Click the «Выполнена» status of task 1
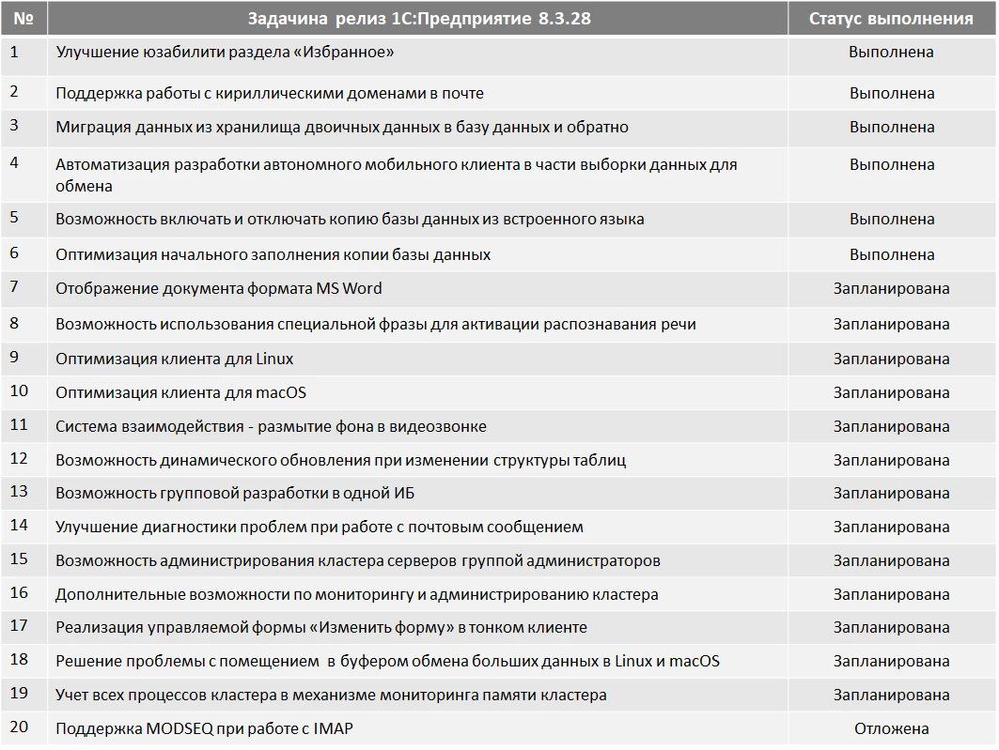The width and height of the screenshot is (999, 750). [891, 53]
